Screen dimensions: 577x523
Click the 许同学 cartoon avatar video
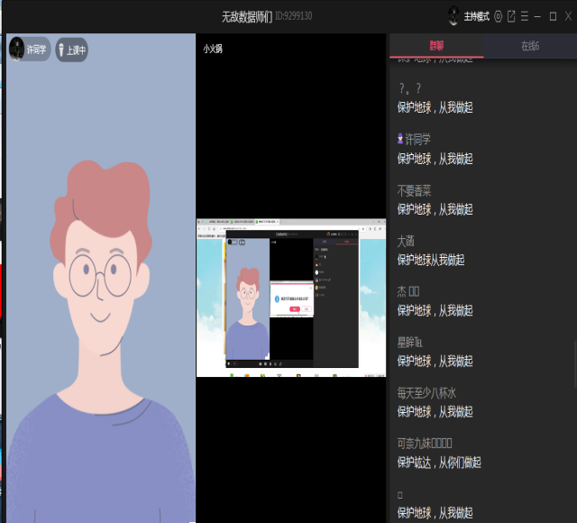pos(101,289)
